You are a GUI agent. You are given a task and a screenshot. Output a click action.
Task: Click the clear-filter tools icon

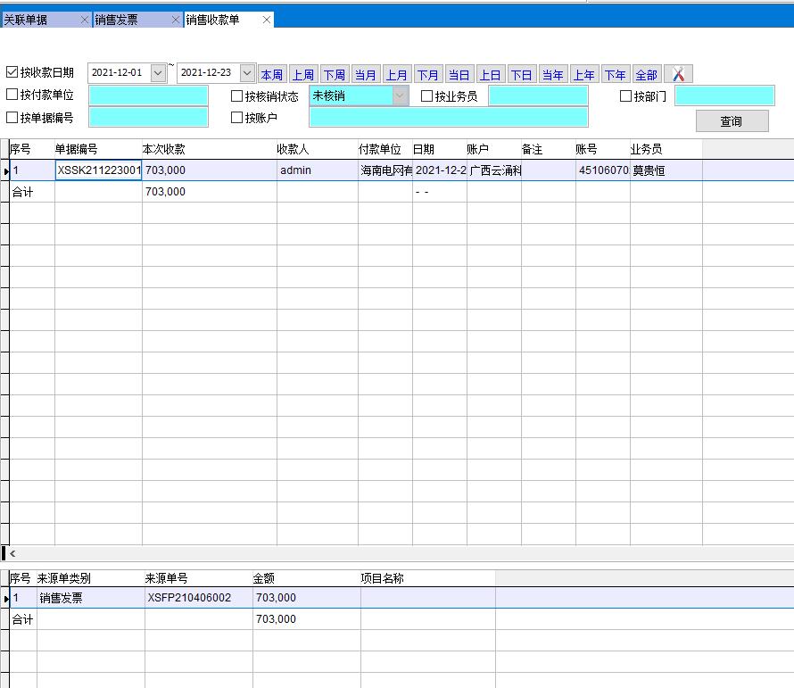pos(678,74)
